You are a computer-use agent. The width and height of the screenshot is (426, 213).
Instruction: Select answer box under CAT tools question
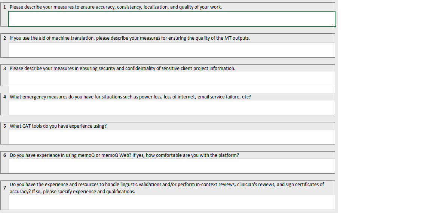tap(172, 137)
